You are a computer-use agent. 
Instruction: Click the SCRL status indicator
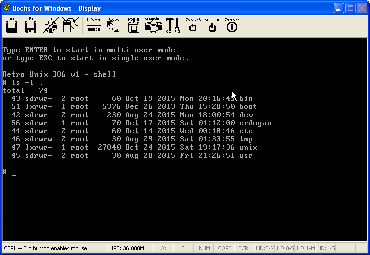pyautogui.click(x=244, y=248)
